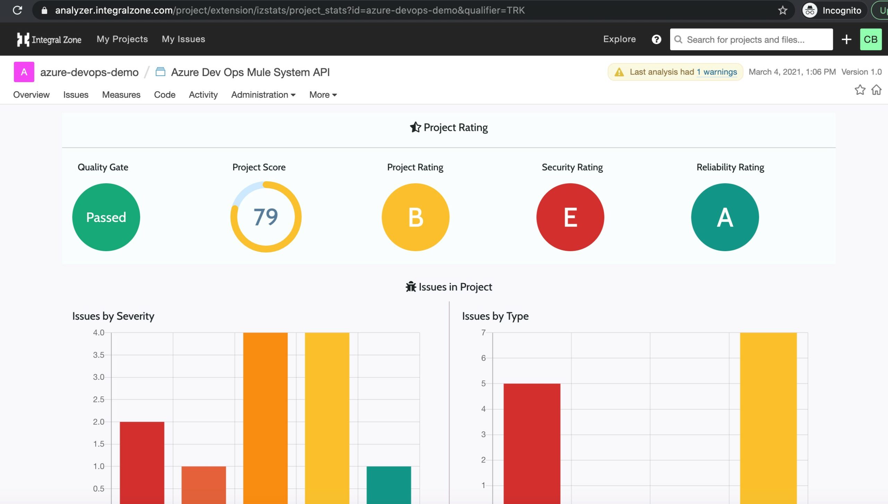Open the 1 warnings link

tap(717, 72)
